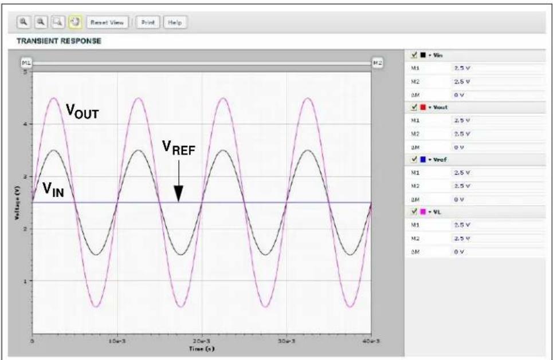Screen dimensions: 553x360
Task: Click the Print button
Action: point(148,22)
